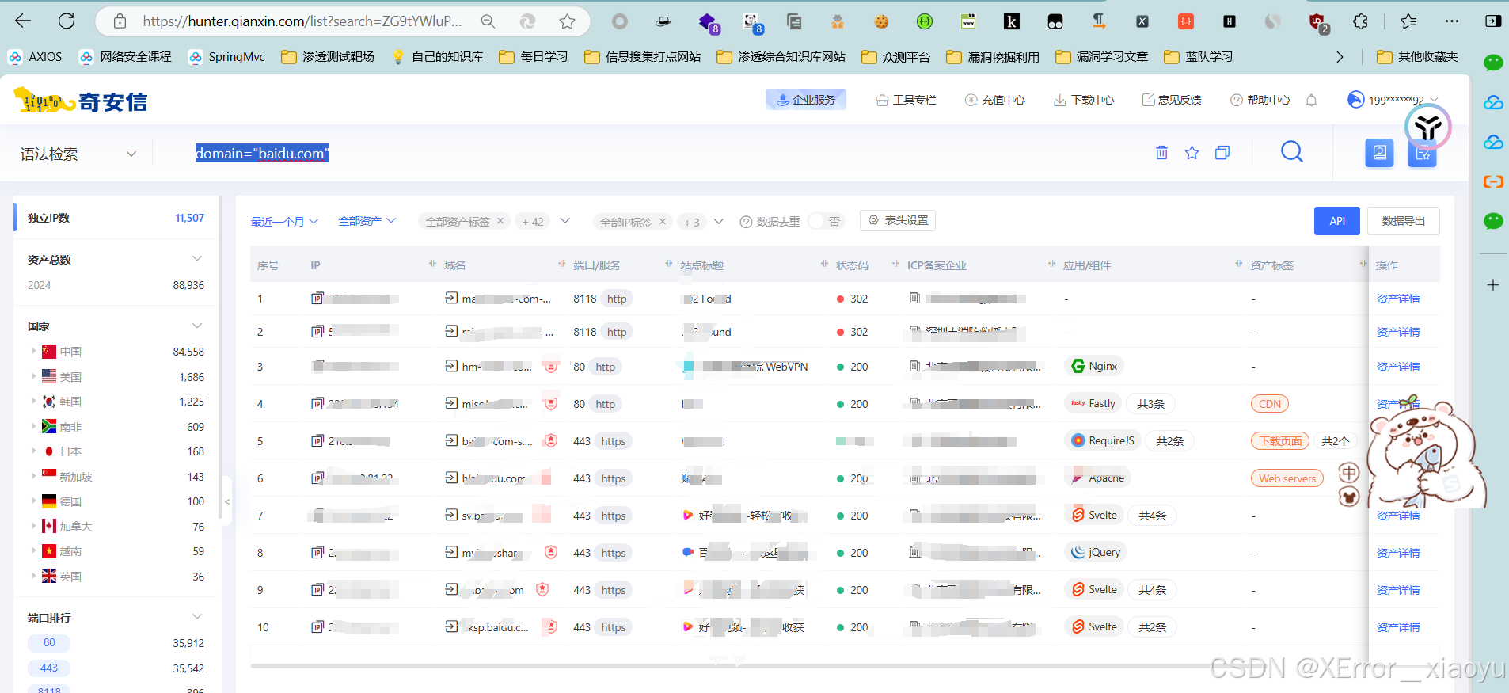Click the Nginx component tag
The width and height of the screenshot is (1509, 693).
(x=1094, y=366)
